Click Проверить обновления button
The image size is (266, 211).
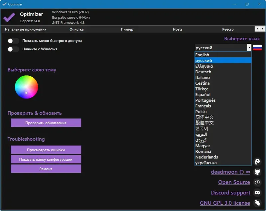click(46, 123)
